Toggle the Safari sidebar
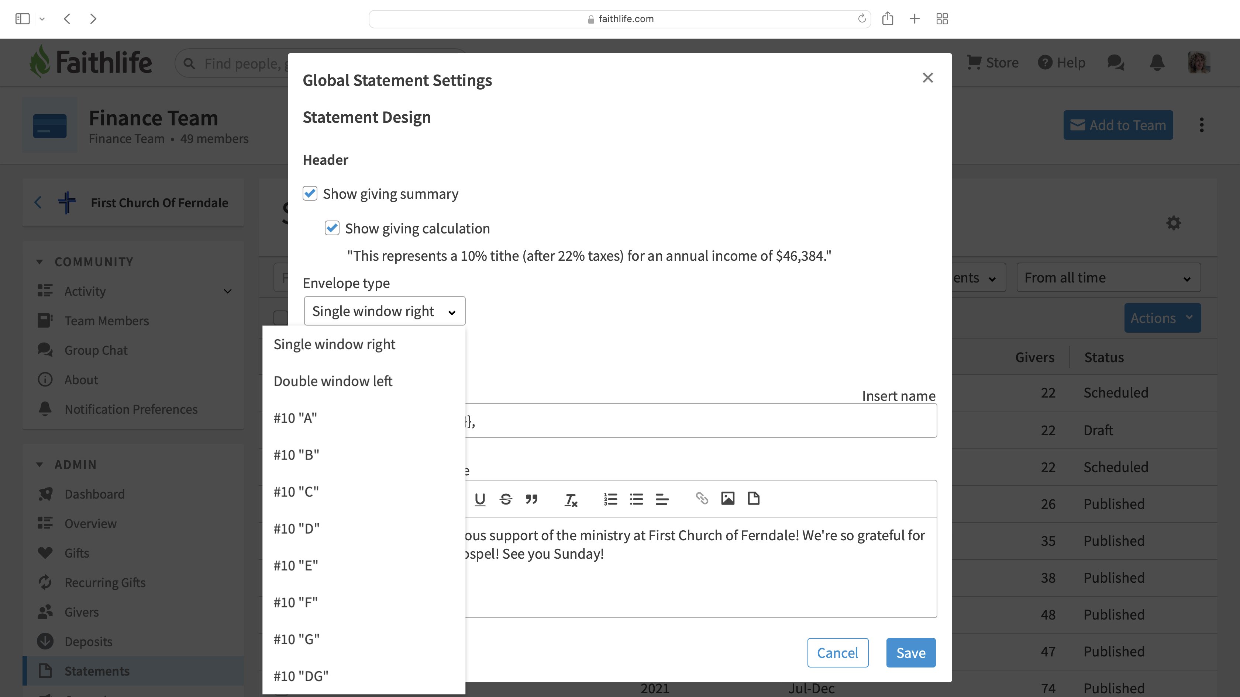The image size is (1240, 697). [x=22, y=19]
